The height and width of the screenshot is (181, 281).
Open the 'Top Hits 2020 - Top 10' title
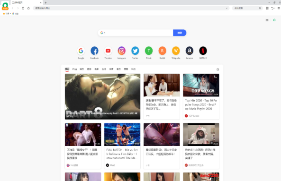tap(201, 104)
